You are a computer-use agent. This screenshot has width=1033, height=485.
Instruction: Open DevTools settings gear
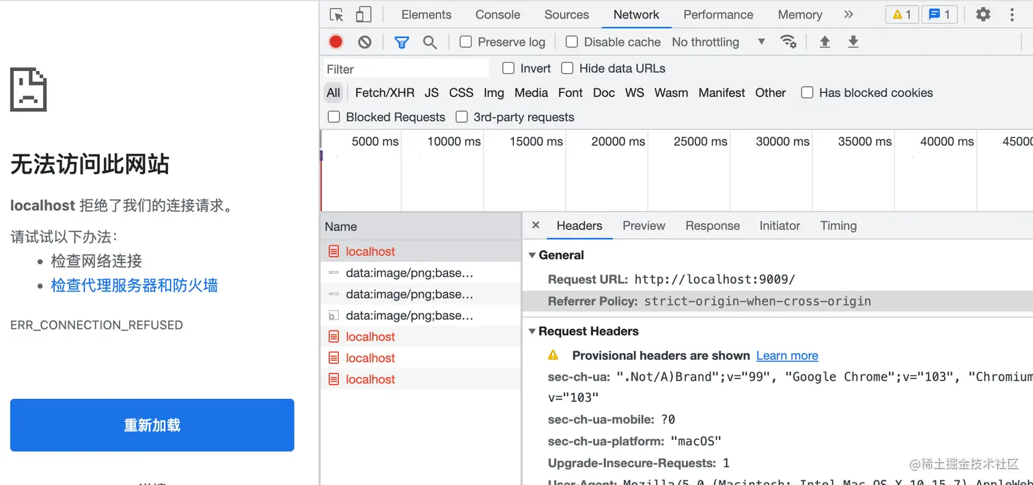click(983, 14)
